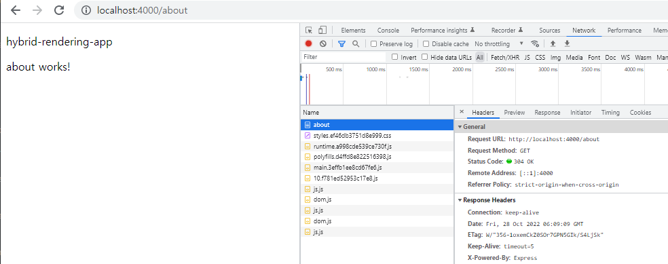
Task: Select the runtime.a998cde539ce730f.js request
Action: tap(377, 146)
